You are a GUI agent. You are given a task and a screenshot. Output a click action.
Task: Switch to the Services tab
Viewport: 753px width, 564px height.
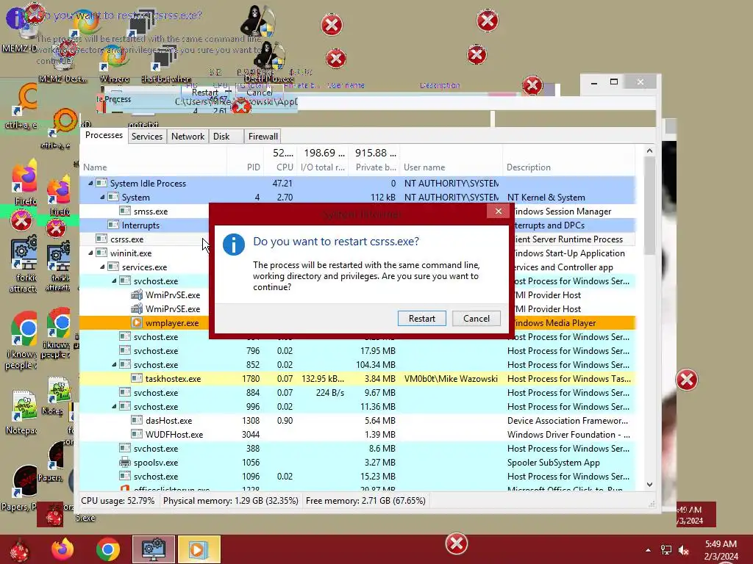click(x=147, y=136)
